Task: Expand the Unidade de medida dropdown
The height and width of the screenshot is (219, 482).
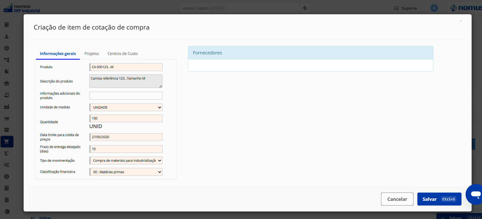Action: coord(126,107)
